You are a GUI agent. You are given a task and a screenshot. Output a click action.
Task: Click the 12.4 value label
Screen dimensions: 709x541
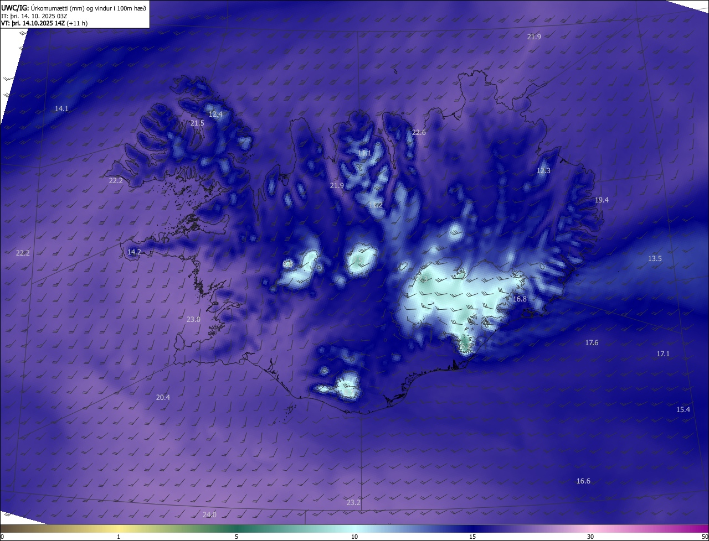[x=215, y=115]
